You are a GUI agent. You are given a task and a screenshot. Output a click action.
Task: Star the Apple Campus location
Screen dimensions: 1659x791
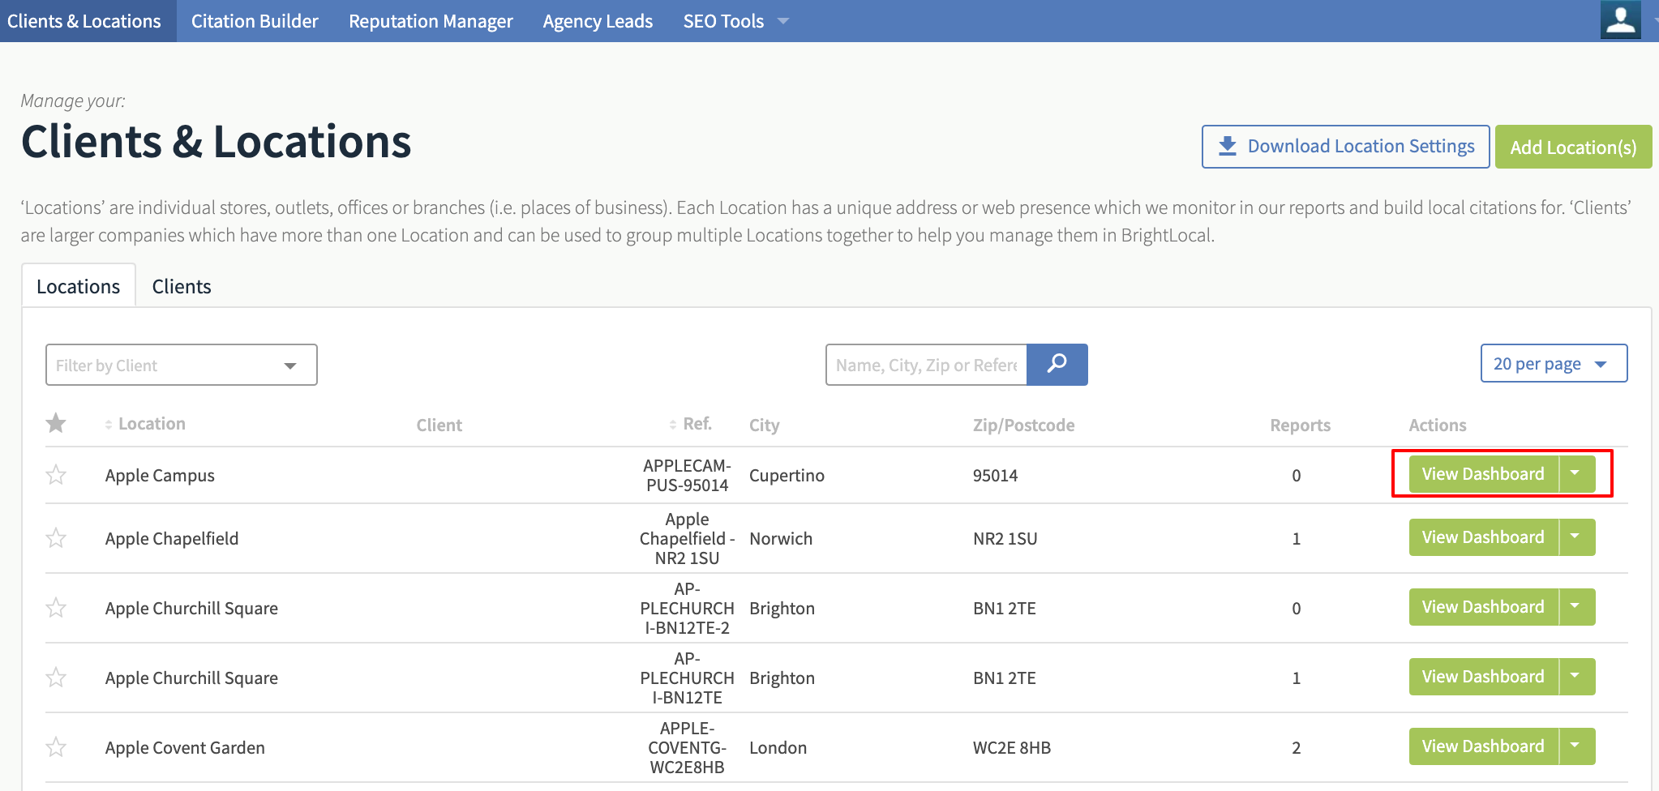(56, 475)
